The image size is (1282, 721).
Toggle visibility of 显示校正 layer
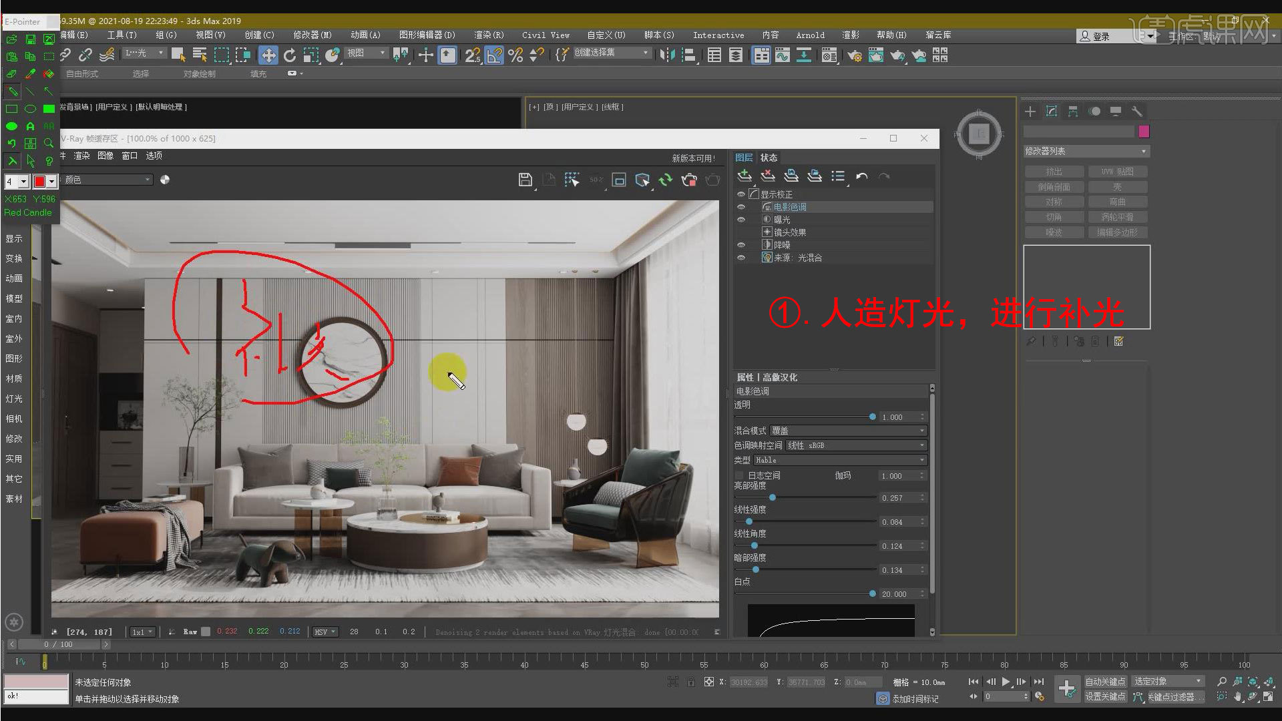(x=740, y=194)
